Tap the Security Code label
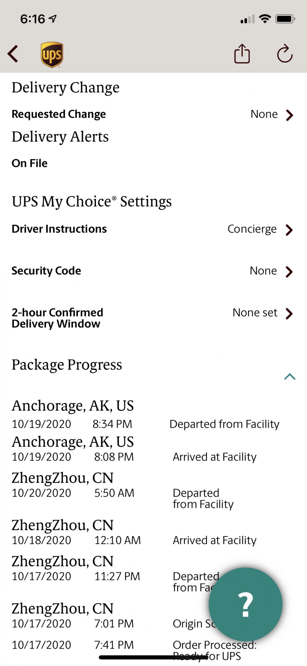 (46, 271)
